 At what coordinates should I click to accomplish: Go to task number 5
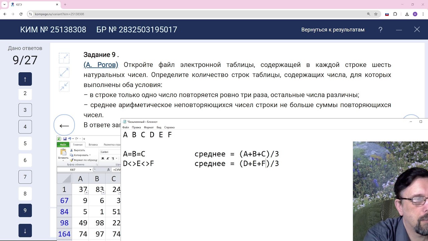[25, 143]
